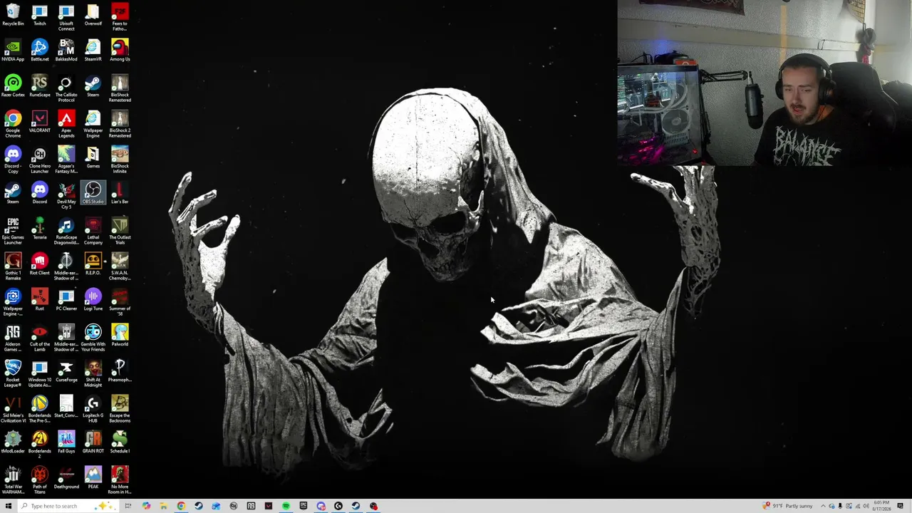Open the Twitch desktop shortcut
Viewport: 912px width, 513px height.
(39, 16)
